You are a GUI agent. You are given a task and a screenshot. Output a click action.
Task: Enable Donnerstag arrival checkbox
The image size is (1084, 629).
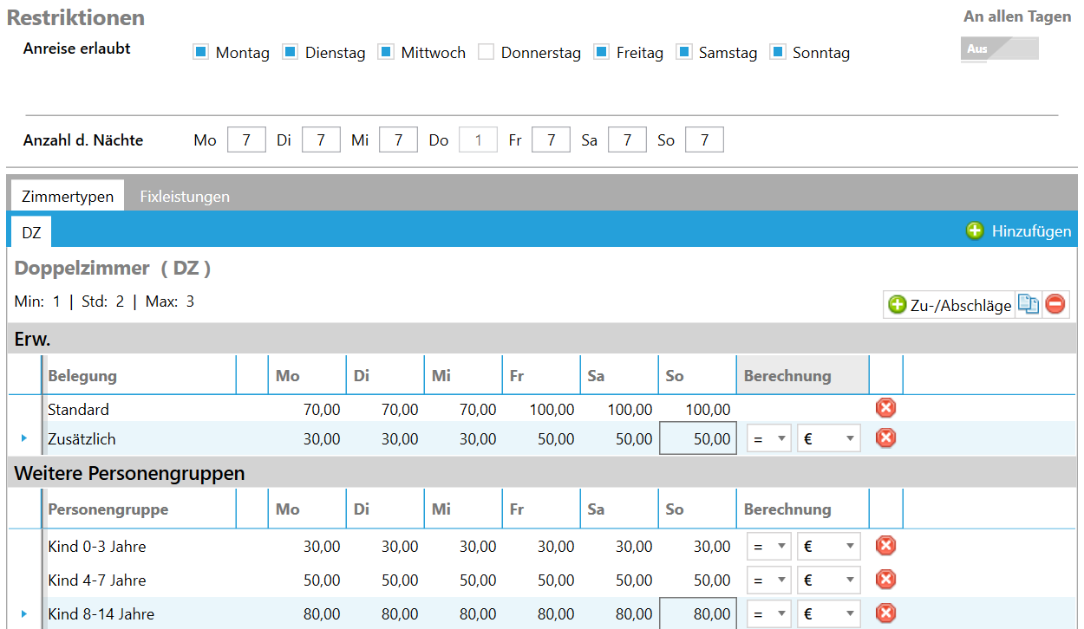tap(486, 52)
